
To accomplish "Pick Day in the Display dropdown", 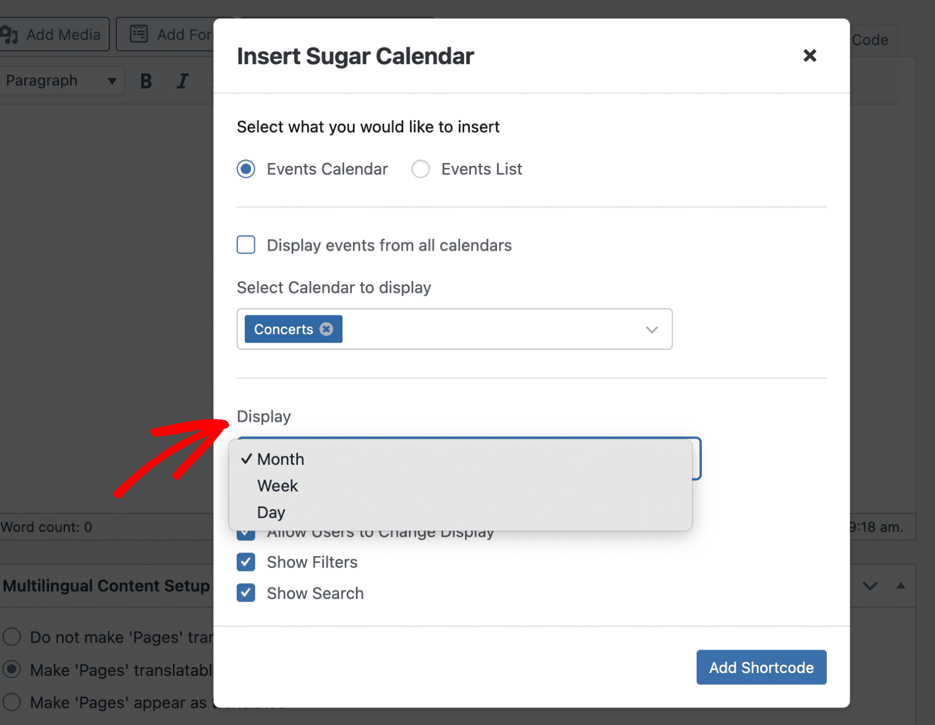I will pyautogui.click(x=271, y=512).
